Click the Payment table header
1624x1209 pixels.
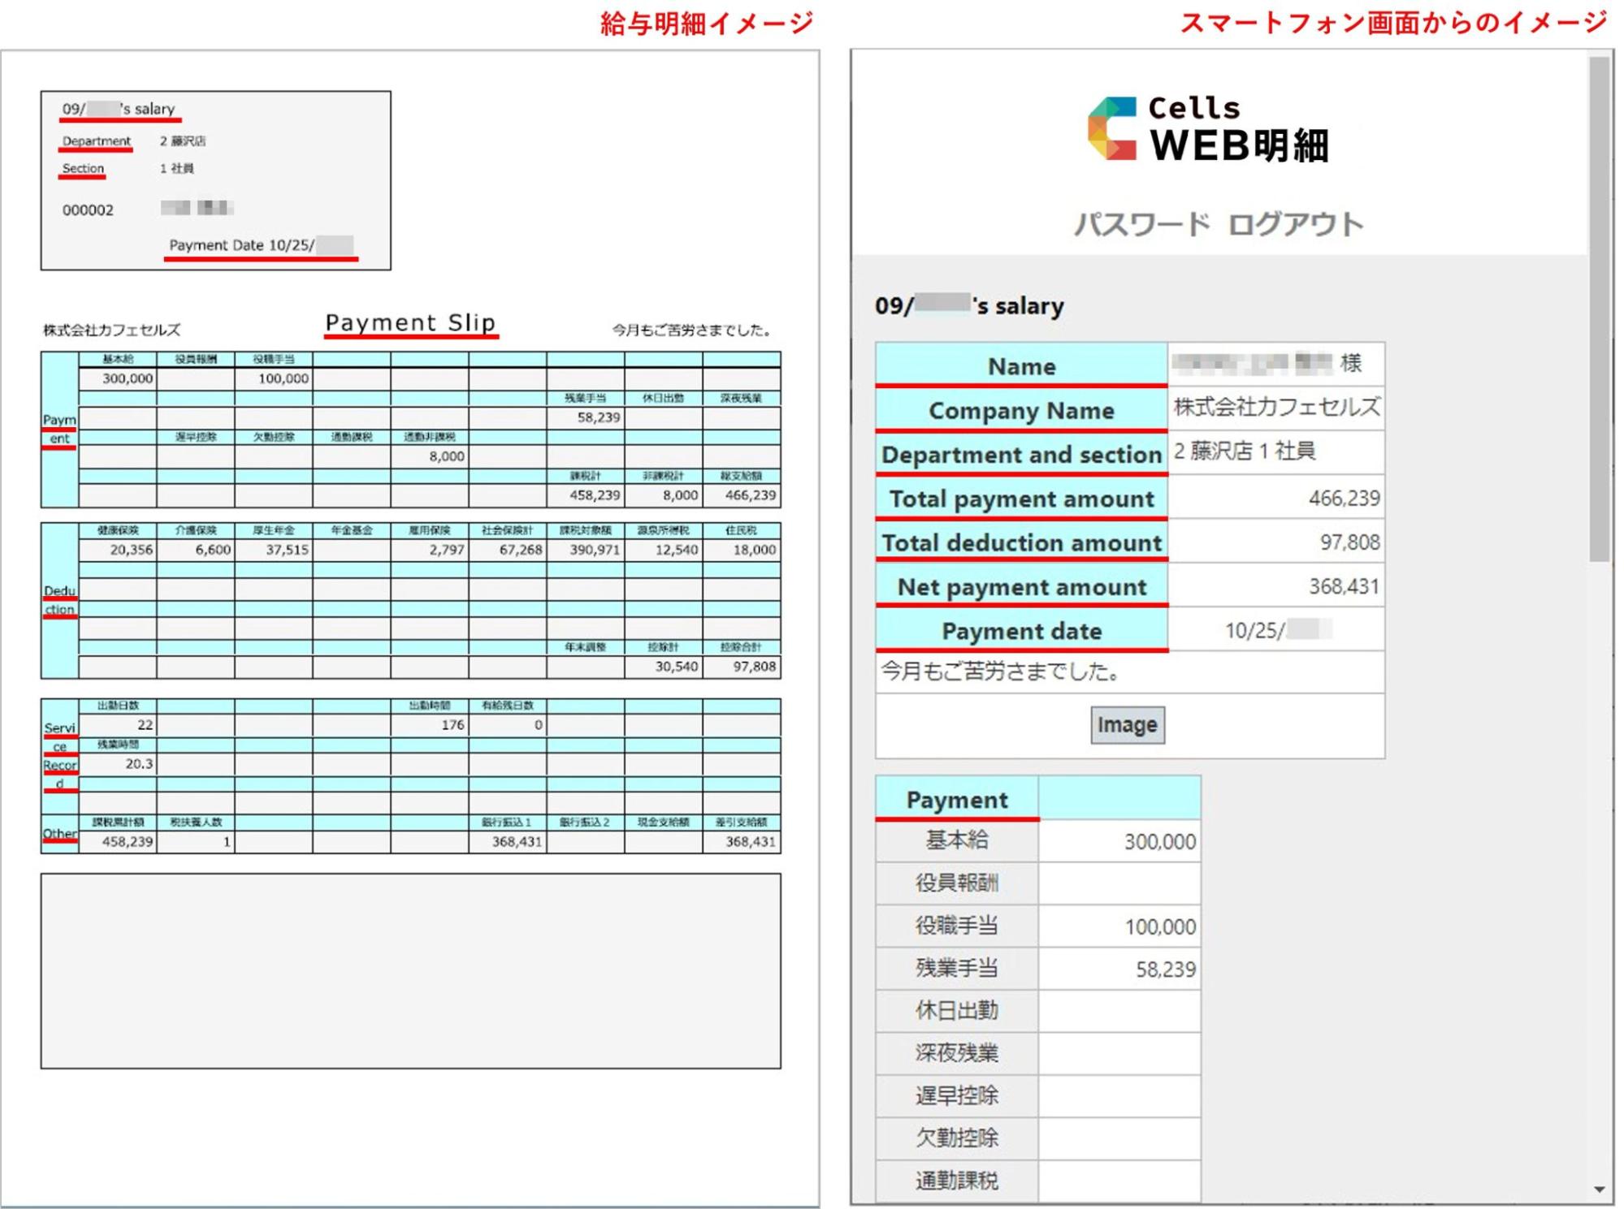point(957,799)
